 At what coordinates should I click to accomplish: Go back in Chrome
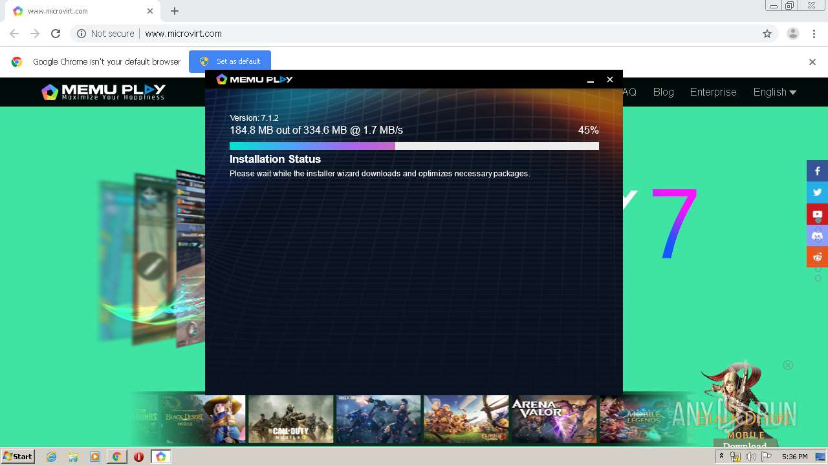click(14, 34)
